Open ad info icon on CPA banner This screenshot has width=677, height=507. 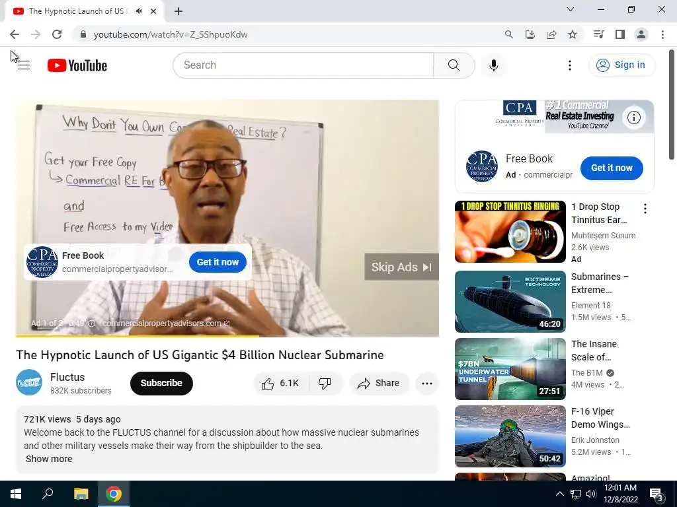click(633, 118)
